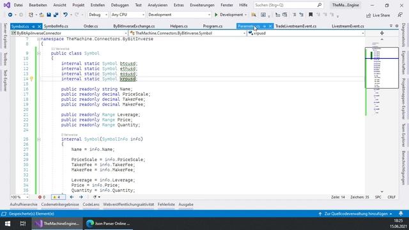The height and width of the screenshot is (230, 409).
Task: Navigate backward with the toolbar back arrow
Action: [x=10, y=15]
